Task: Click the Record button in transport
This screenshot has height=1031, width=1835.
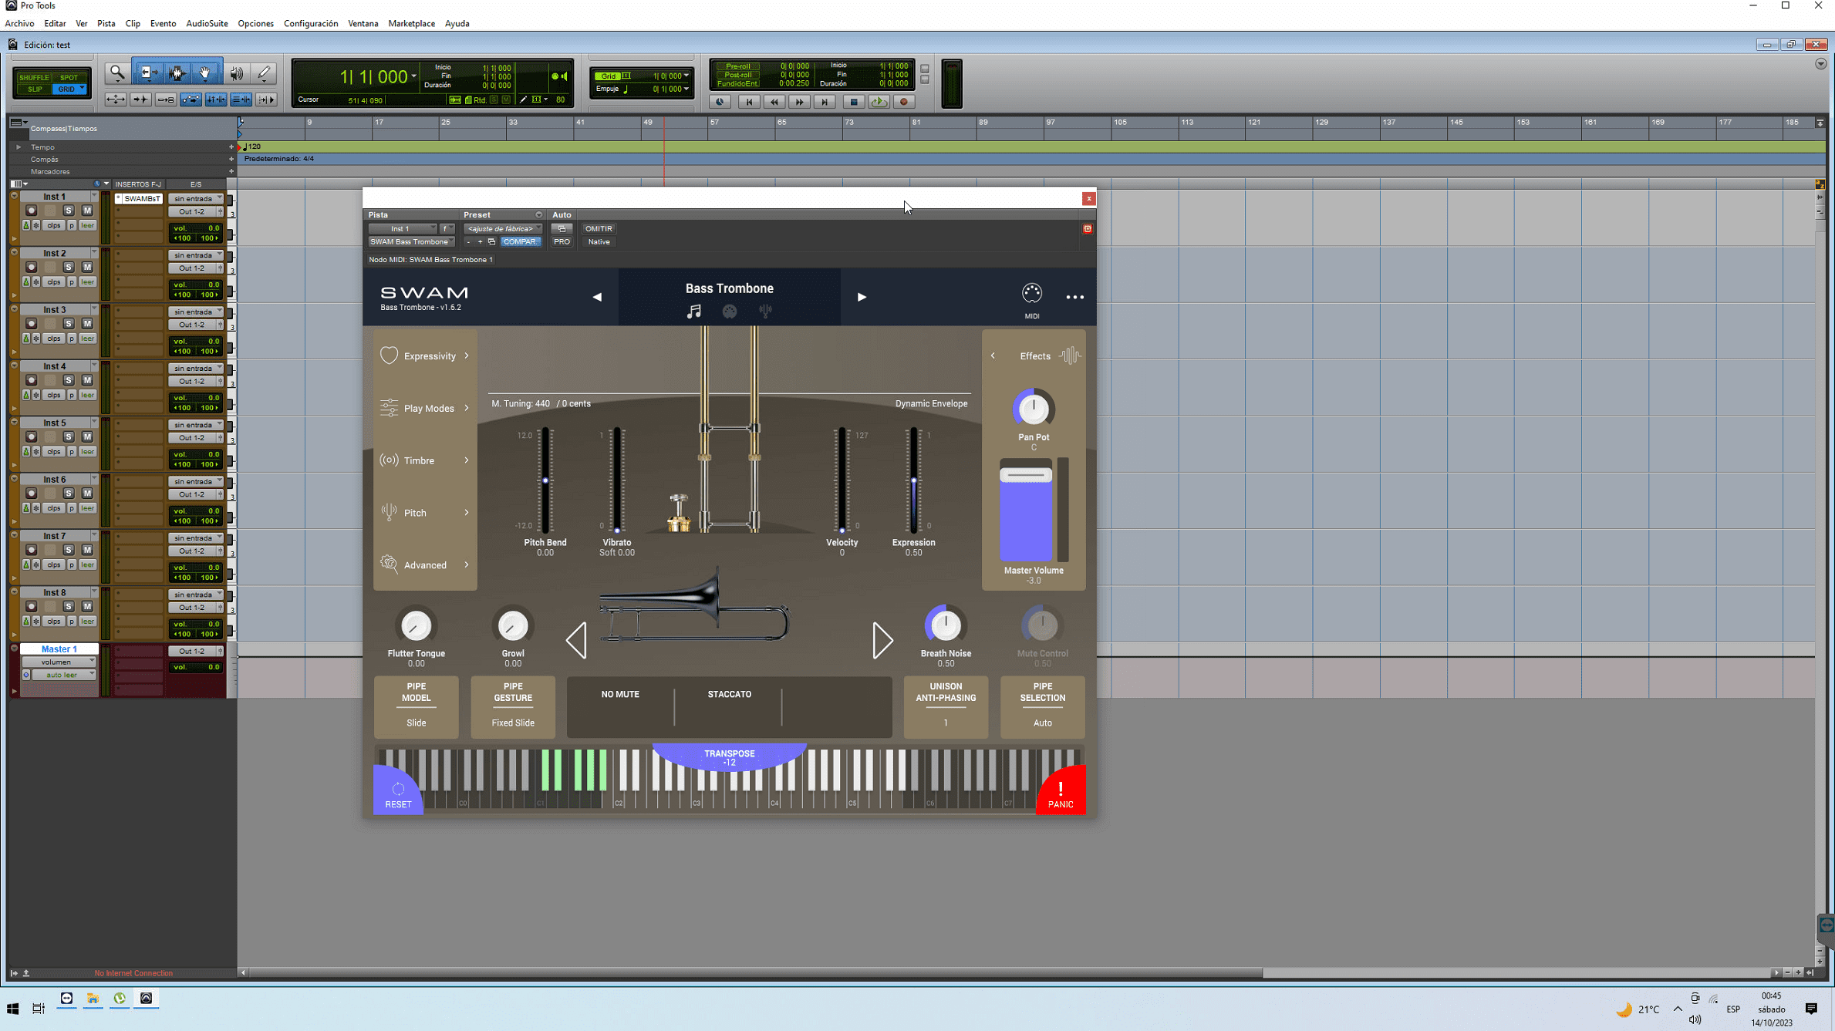Action: click(904, 102)
